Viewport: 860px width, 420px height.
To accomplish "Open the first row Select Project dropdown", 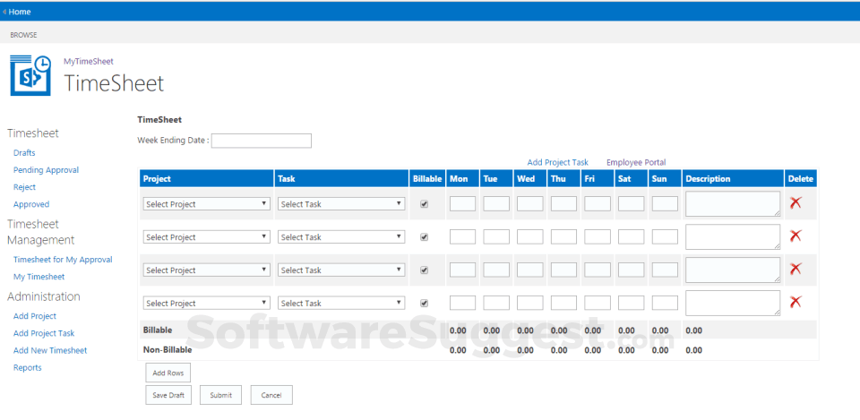I will (207, 204).
